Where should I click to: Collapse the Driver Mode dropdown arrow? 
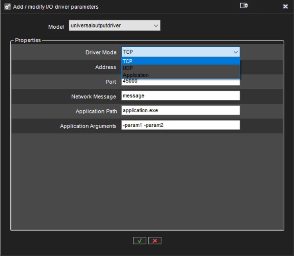coord(235,52)
